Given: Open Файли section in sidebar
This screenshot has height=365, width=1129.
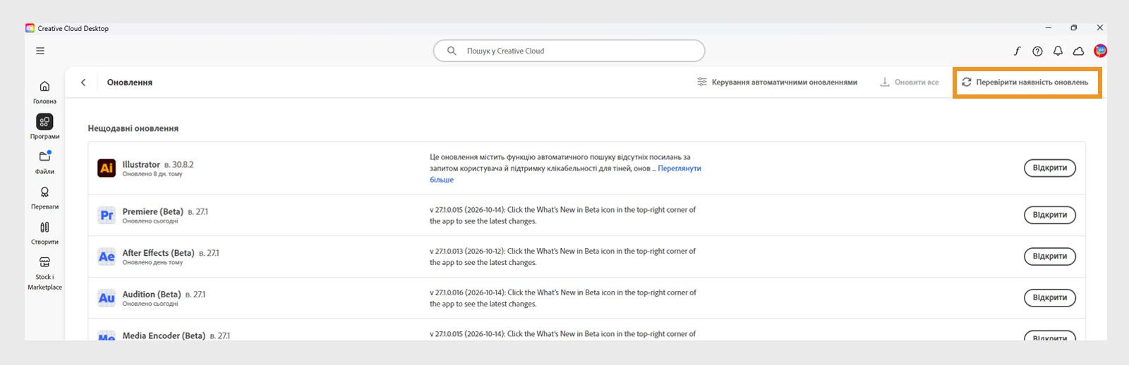Looking at the screenshot, I should pyautogui.click(x=44, y=162).
